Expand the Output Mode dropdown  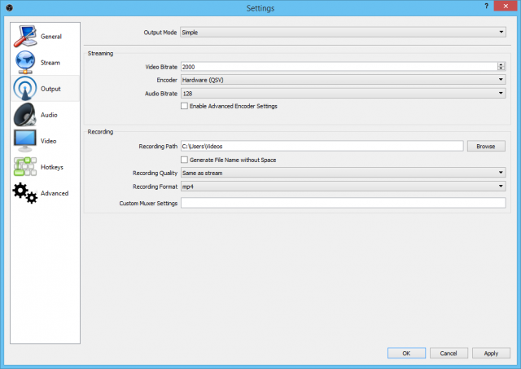[x=343, y=32]
